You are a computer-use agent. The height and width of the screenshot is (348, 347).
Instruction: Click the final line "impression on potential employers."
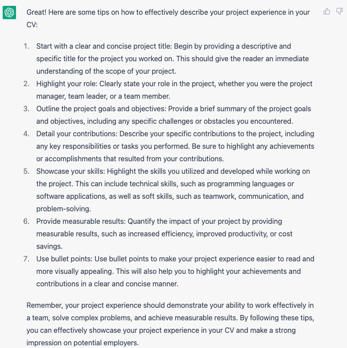pyautogui.click(x=83, y=343)
